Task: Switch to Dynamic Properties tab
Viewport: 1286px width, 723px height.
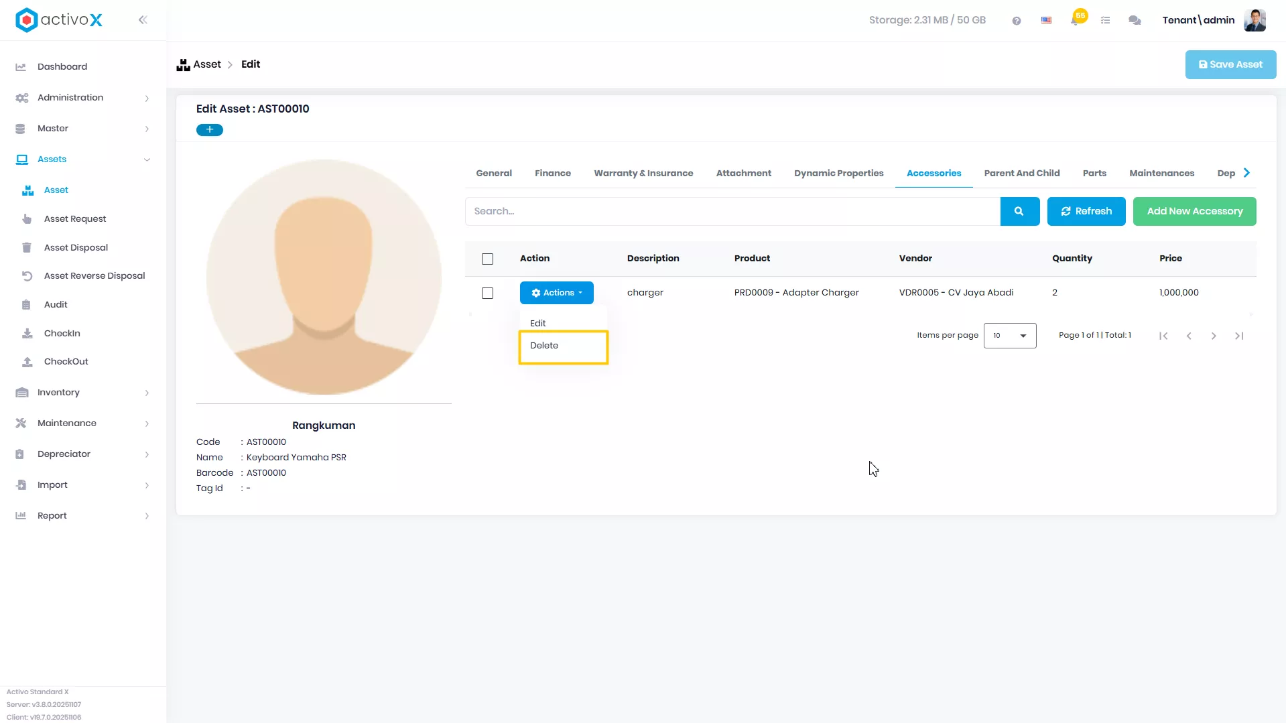Action: [x=839, y=173]
